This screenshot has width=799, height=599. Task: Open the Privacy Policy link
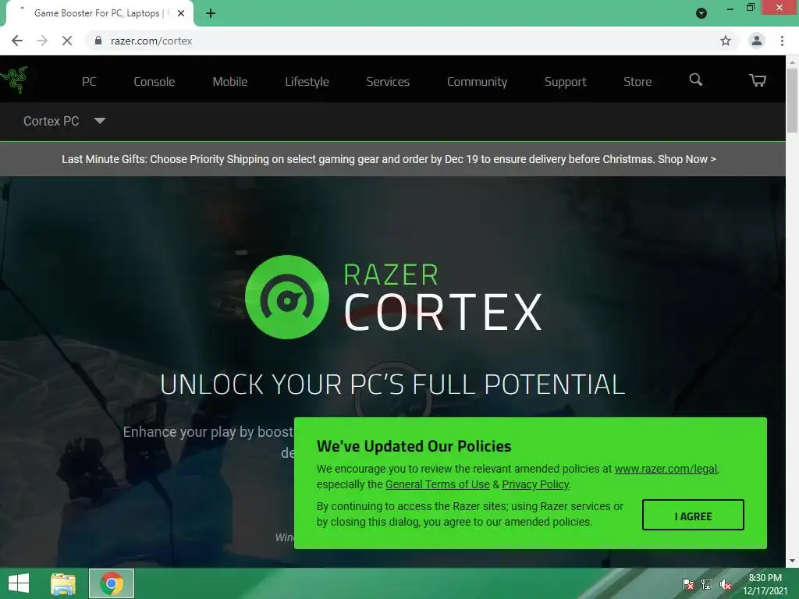[x=535, y=484]
